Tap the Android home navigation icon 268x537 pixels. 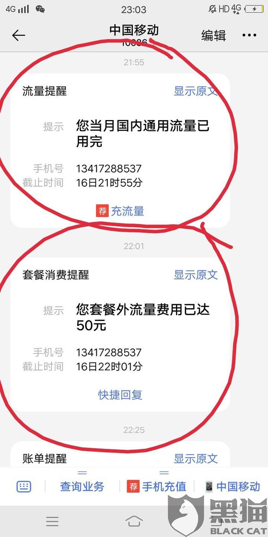coord(134,521)
